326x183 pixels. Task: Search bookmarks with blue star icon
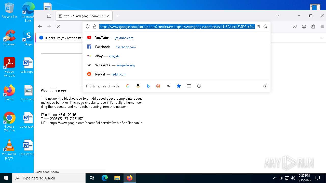pos(179,86)
